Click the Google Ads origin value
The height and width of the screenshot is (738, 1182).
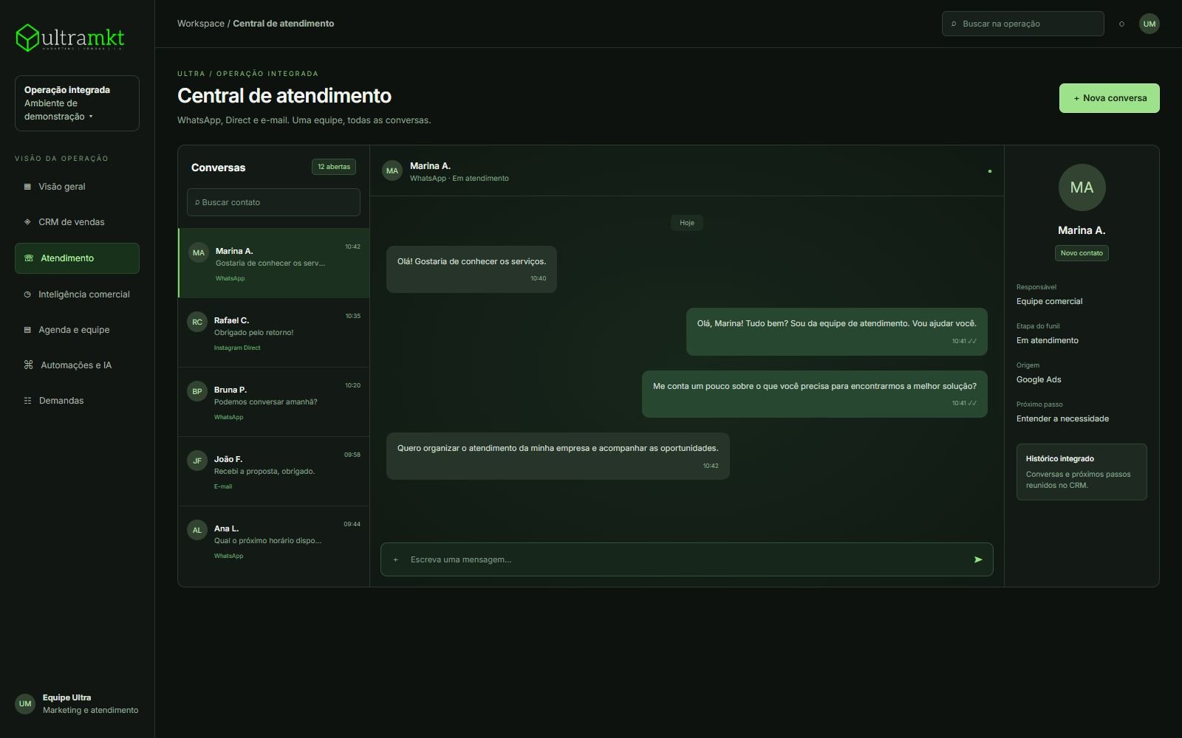(1039, 379)
